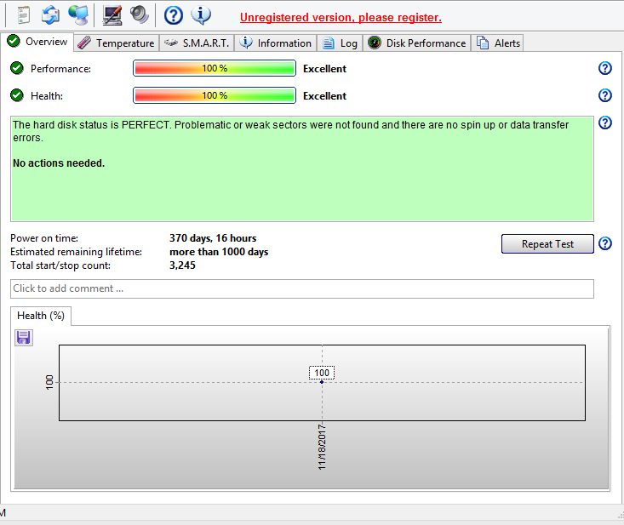624x525 pixels.
Task: Click the 100 axis label on graph
Action: tap(49, 382)
